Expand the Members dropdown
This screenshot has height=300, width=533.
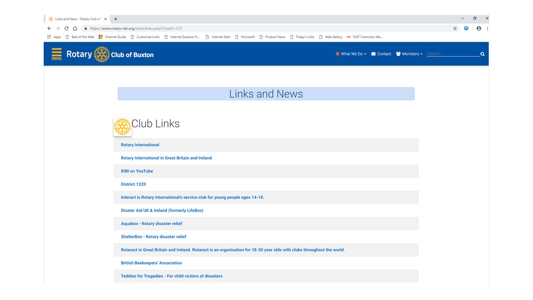[409, 54]
